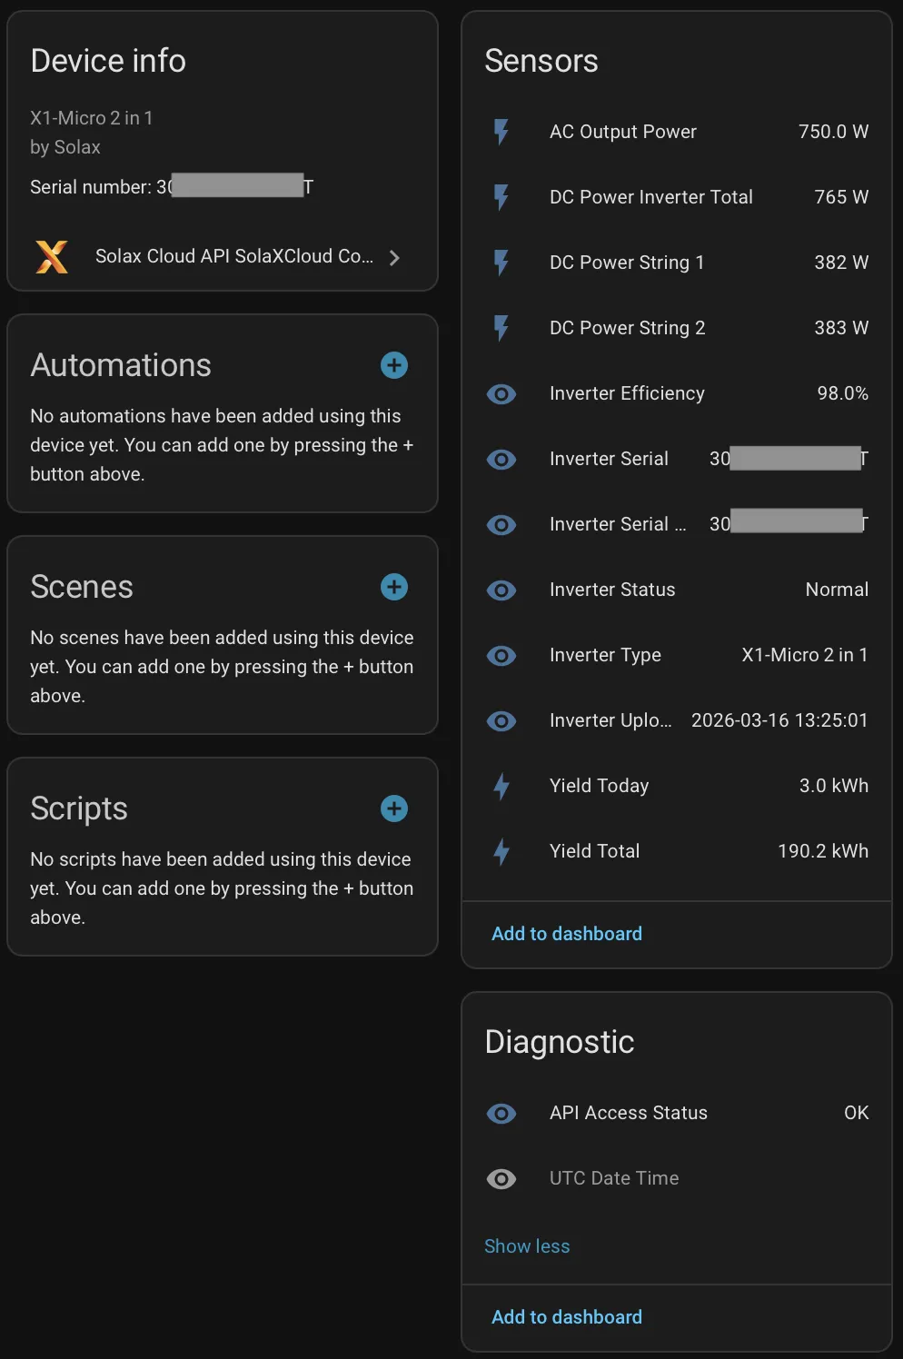Viewport: 903px width, 1359px height.
Task: Add Diagnostic entities to dashboard
Action: tap(567, 1317)
